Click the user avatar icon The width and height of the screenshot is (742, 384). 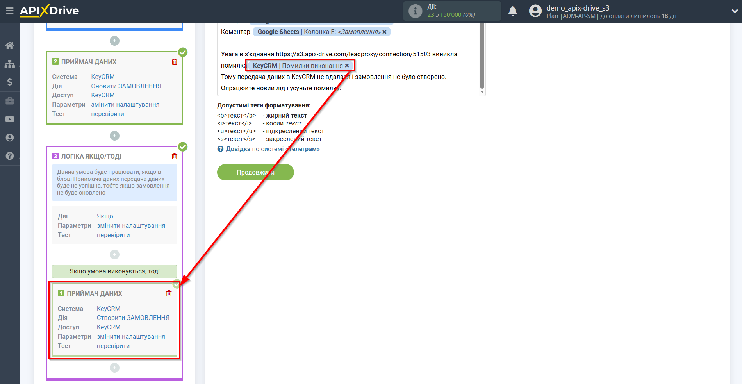tap(535, 11)
